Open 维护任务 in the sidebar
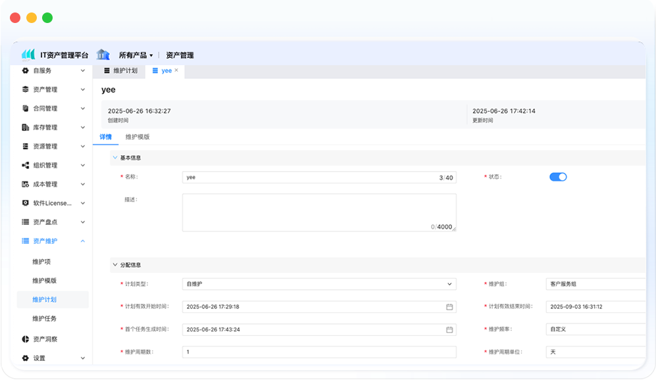 point(45,319)
